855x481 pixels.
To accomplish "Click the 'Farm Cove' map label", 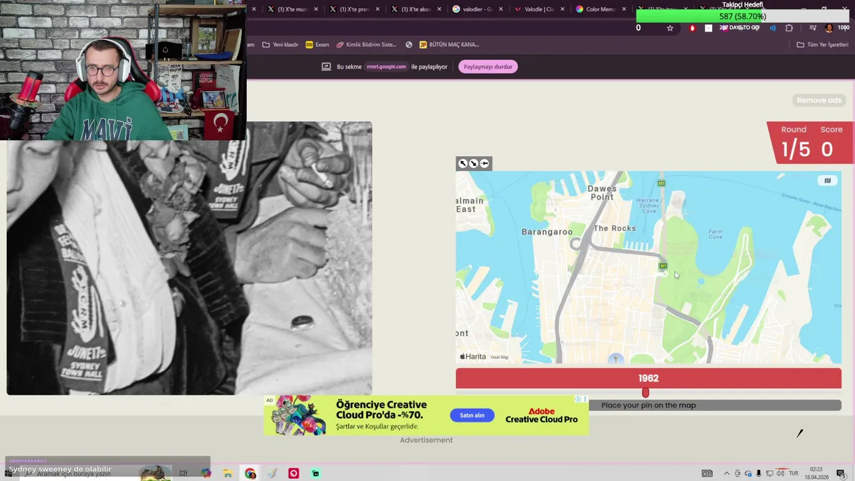I will [715, 233].
